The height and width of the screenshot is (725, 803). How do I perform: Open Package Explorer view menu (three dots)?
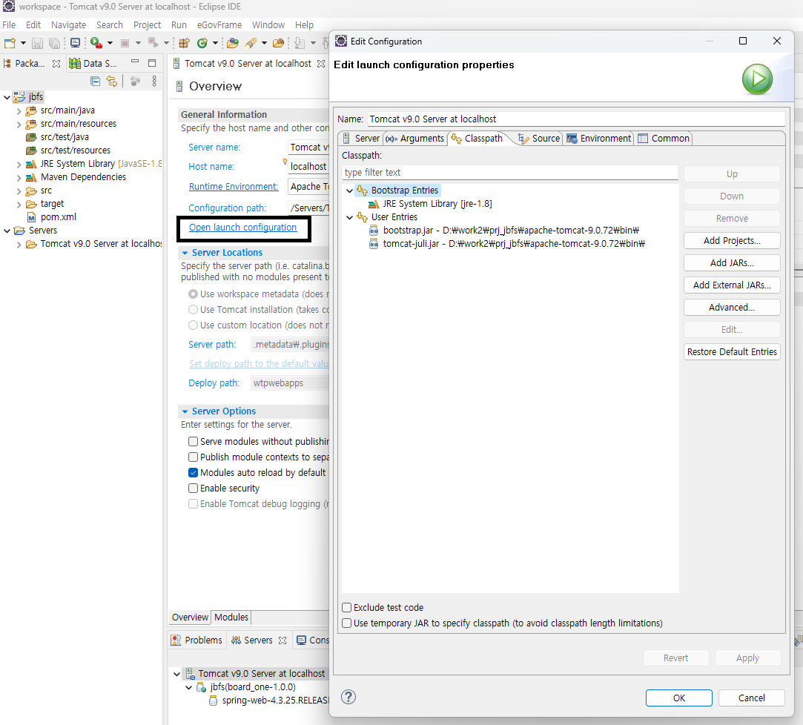154,81
